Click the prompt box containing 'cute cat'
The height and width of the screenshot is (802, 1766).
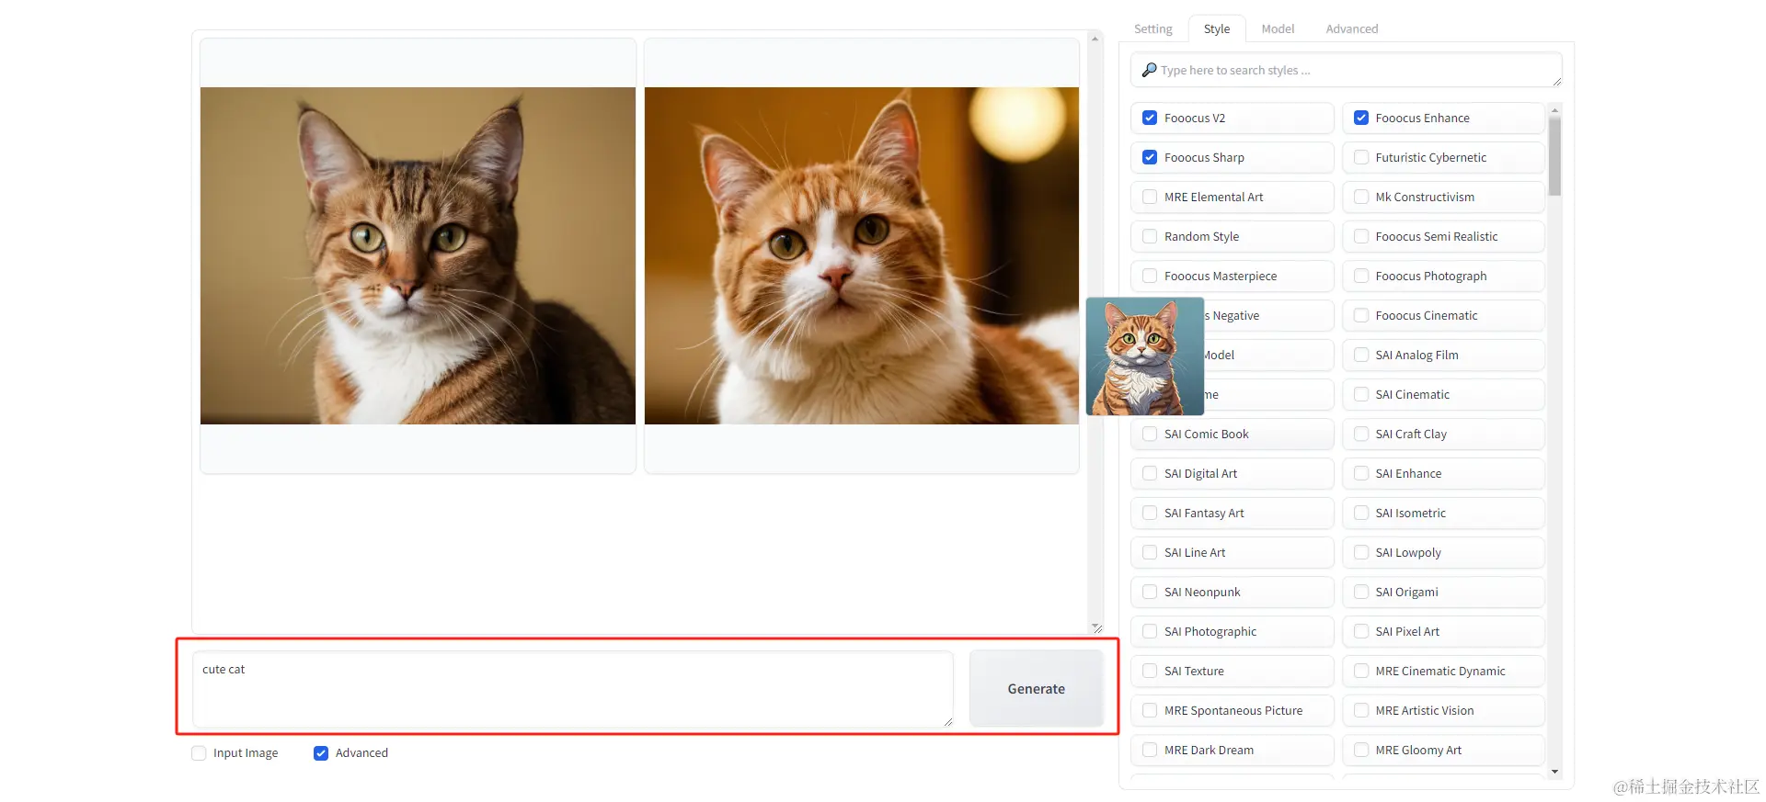point(573,689)
